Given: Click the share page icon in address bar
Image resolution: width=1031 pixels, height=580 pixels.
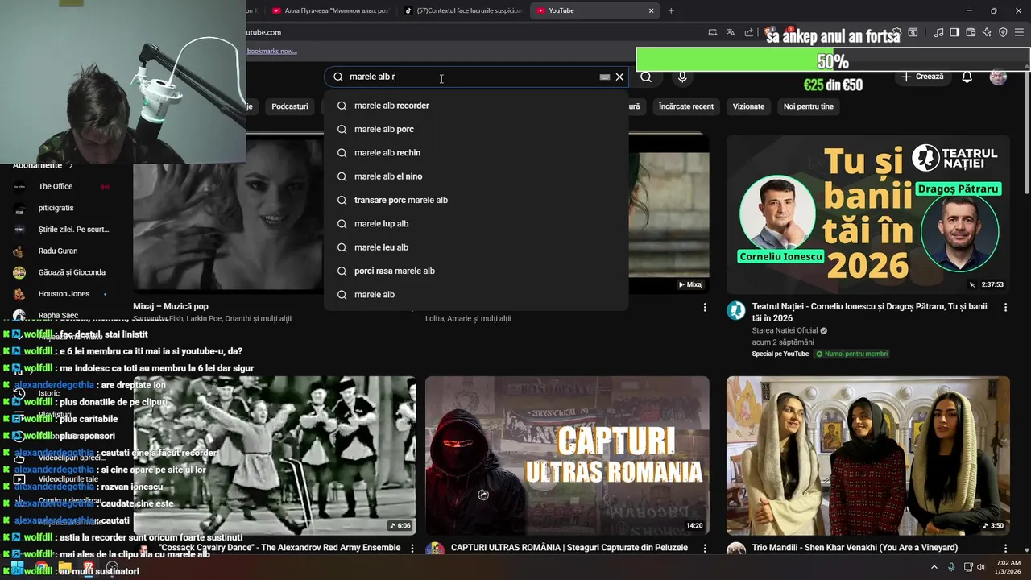Looking at the screenshot, I should click(x=749, y=32).
